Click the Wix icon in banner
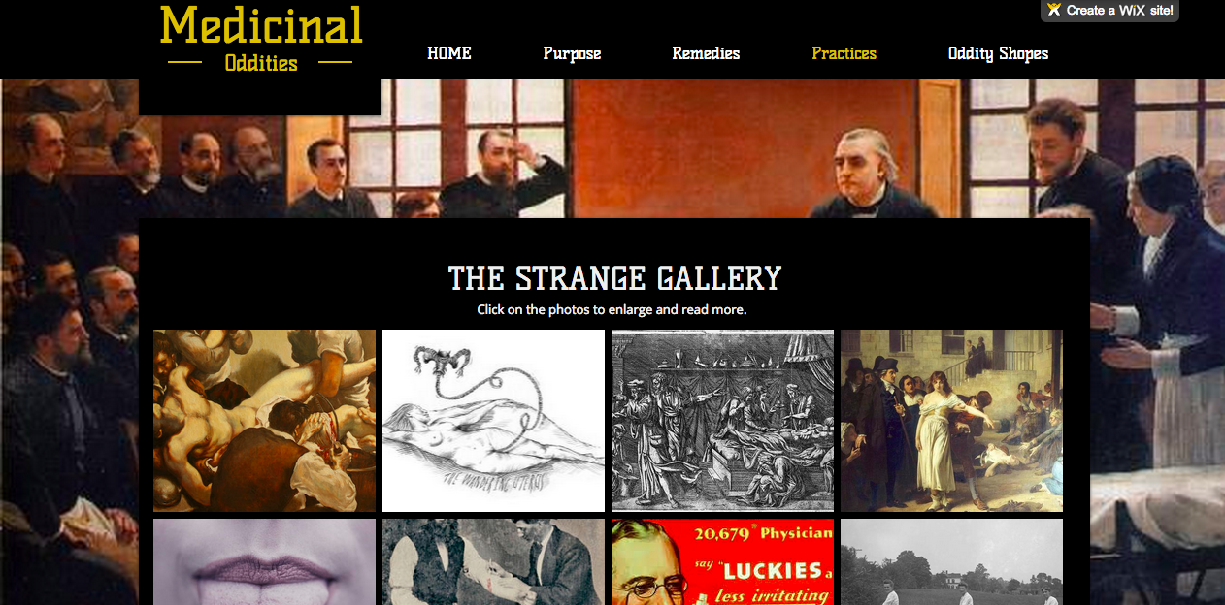The height and width of the screenshot is (605, 1225). click(1054, 10)
